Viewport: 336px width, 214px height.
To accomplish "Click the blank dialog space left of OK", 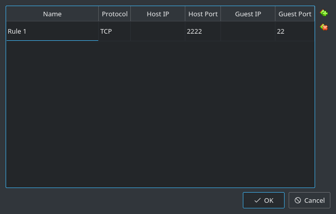I will [x=122, y=200].
